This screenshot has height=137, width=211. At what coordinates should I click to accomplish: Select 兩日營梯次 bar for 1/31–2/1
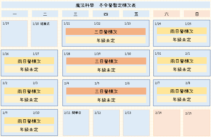point(182,61)
